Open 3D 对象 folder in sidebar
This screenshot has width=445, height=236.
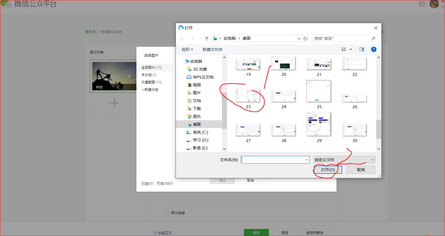(x=197, y=69)
